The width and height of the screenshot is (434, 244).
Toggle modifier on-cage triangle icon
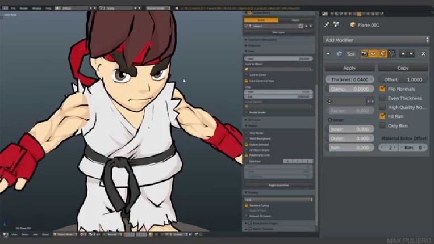pos(391,54)
